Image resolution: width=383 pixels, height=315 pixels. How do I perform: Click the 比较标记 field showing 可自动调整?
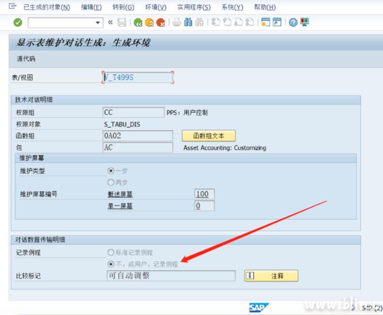(171, 276)
